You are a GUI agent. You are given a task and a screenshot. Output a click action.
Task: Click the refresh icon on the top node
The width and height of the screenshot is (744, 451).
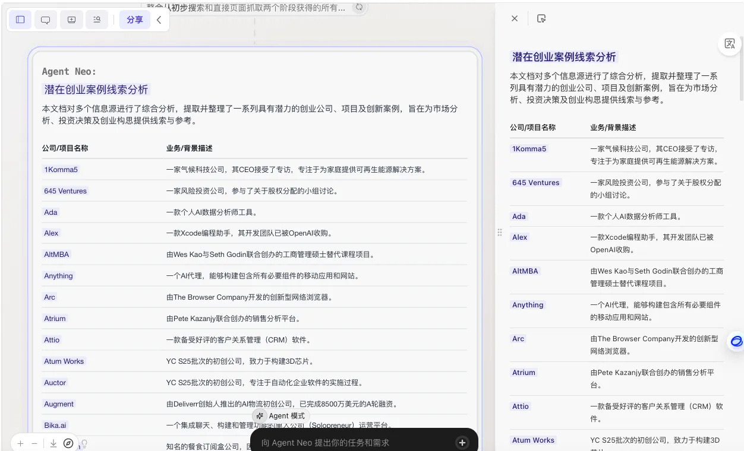[x=358, y=8]
